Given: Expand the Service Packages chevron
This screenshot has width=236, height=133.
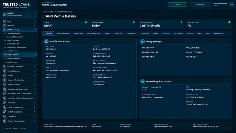Looking at the screenshot, I should (35, 71).
